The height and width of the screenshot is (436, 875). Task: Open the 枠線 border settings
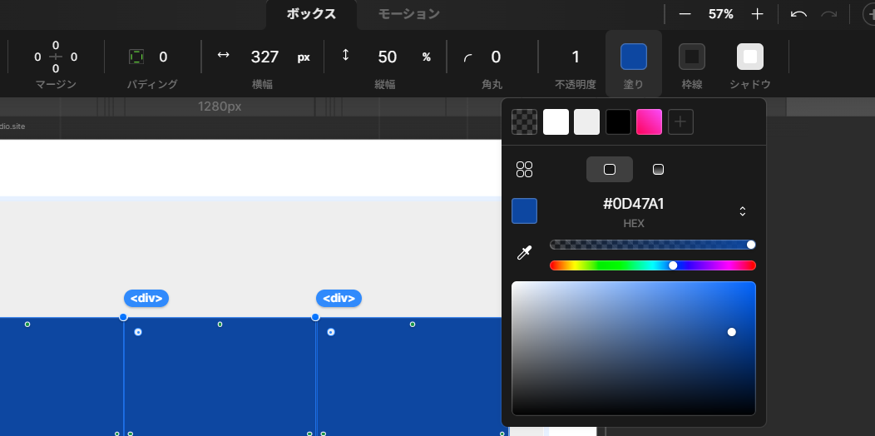pyautogui.click(x=692, y=57)
